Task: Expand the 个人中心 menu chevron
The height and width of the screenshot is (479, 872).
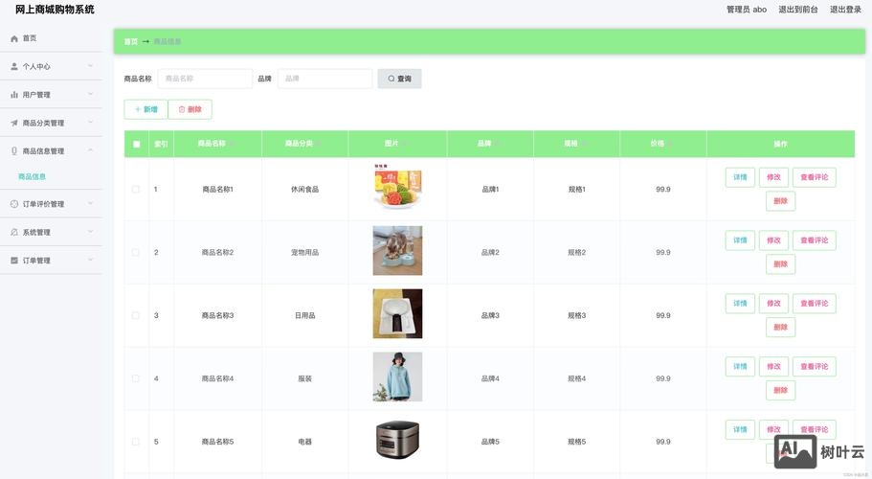Action: point(91,66)
